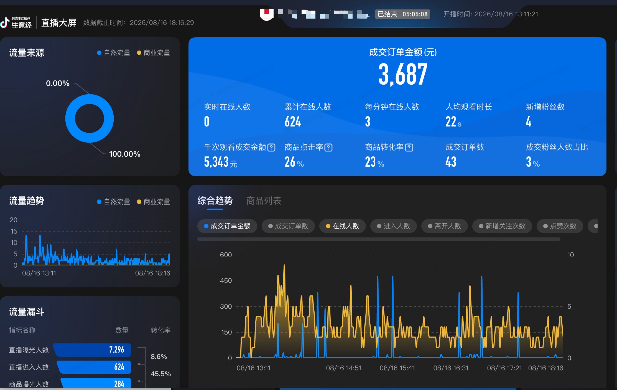Toggle 商业流量 legend in 流量来源

tap(154, 53)
